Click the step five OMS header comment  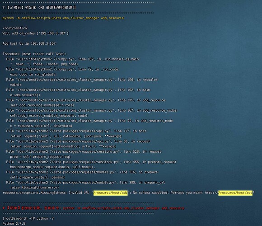pyautogui.click(x=39, y=8)
